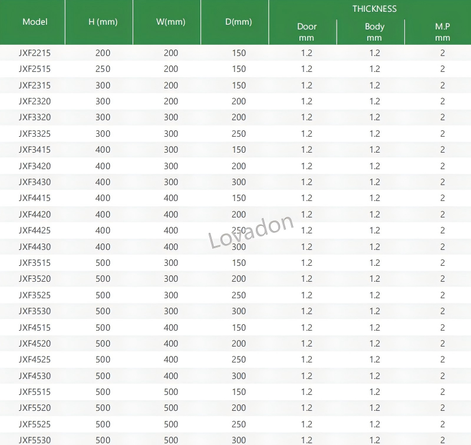
Task: Click H value 250 in JXF2515 row
Action: pos(103,69)
